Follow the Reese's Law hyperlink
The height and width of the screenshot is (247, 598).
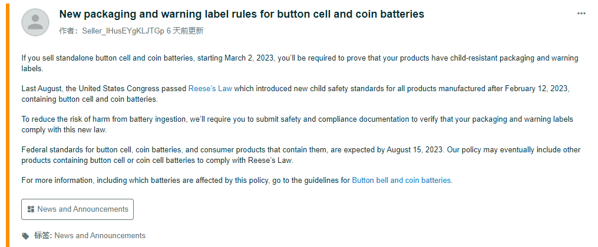(x=210, y=89)
